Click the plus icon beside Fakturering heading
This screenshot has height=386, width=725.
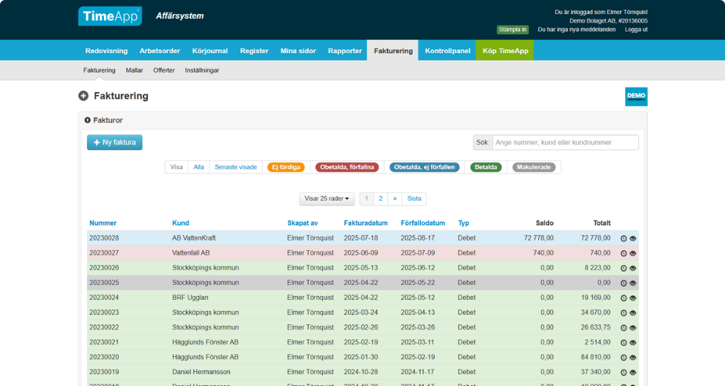(84, 96)
